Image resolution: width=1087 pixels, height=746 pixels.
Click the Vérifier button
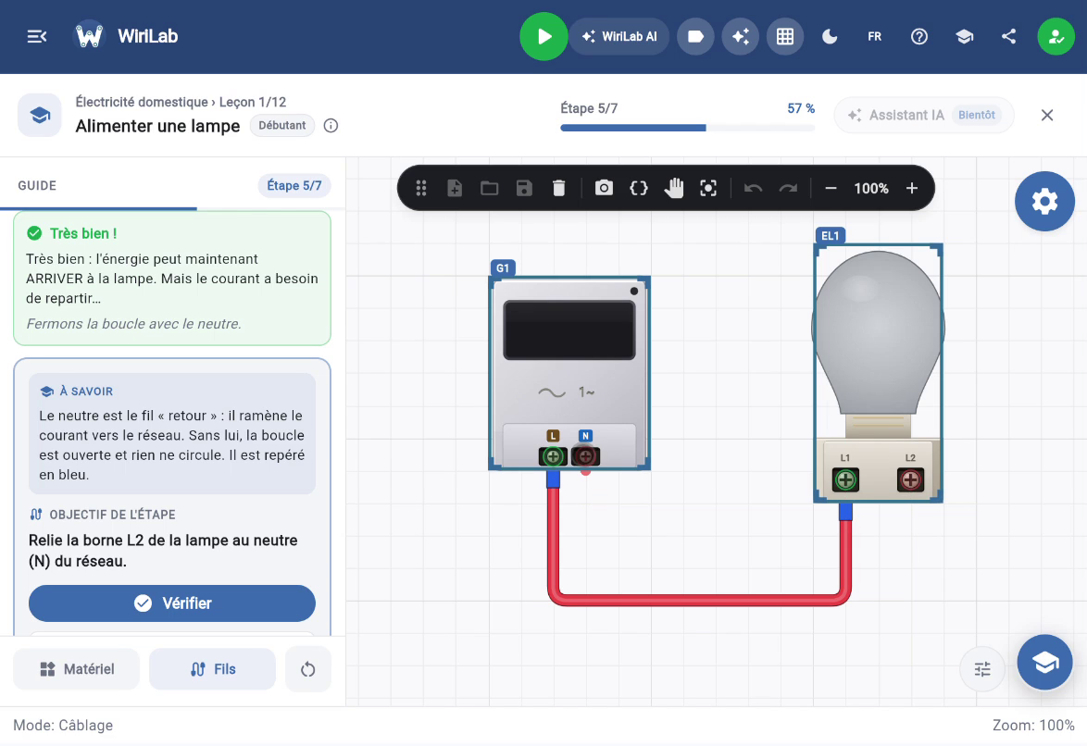click(172, 603)
